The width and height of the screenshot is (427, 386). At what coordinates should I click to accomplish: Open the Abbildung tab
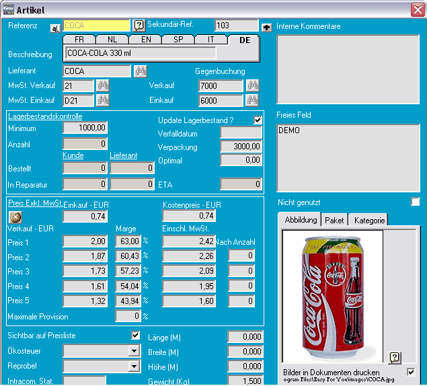tap(301, 220)
